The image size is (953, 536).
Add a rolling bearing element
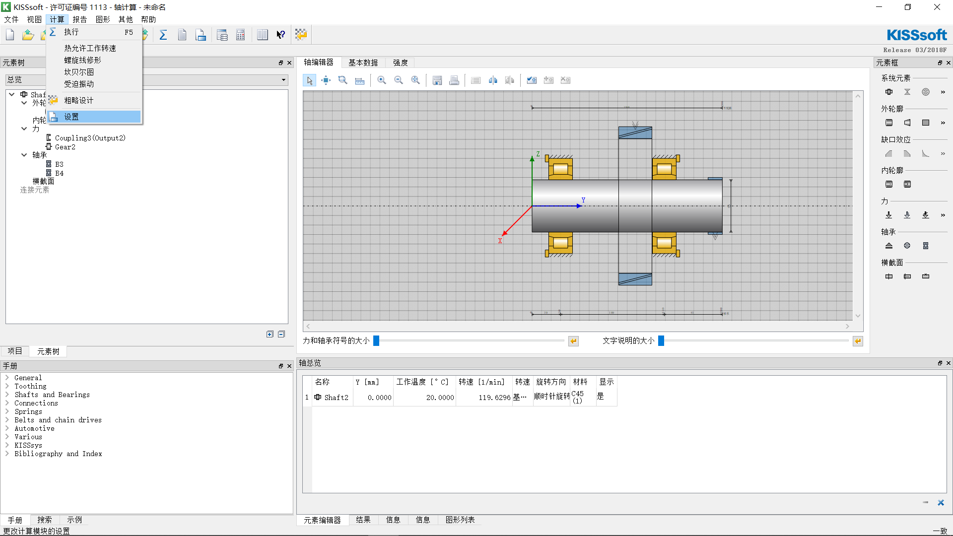tap(926, 246)
